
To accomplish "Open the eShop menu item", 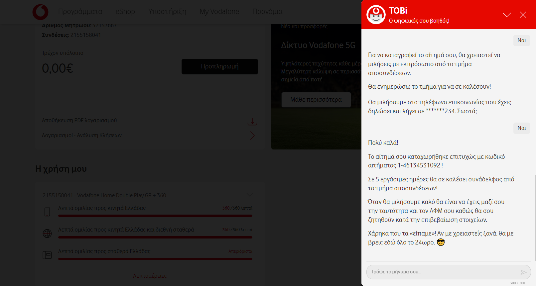I will point(125,12).
